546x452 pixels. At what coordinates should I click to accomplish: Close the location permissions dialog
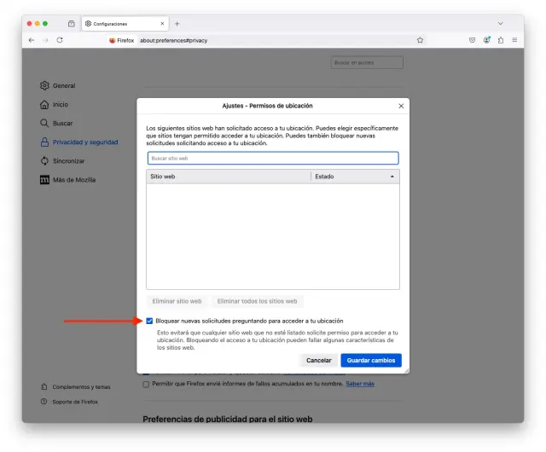point(401,106)
